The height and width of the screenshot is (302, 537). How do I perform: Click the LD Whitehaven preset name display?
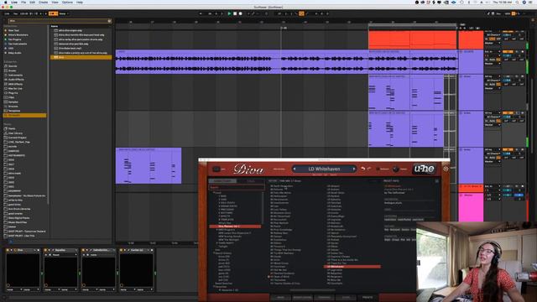click(324, 169)
